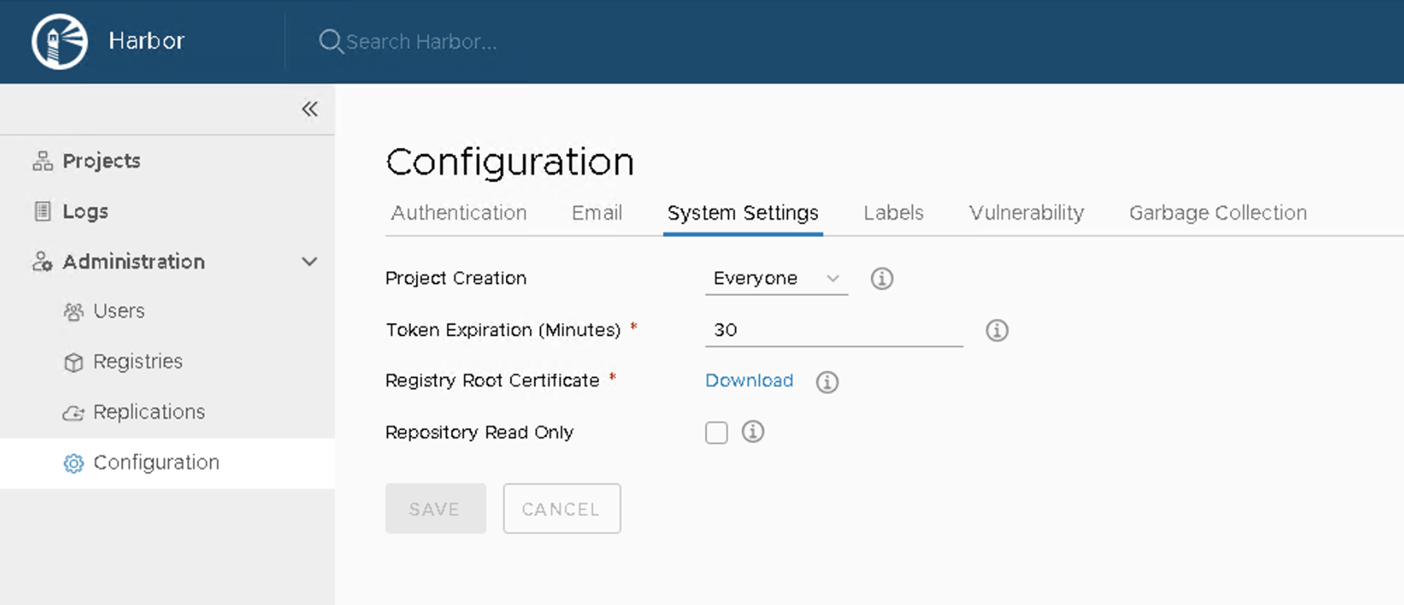The image size is (1404, 605).
Task: Click the Configuration gear icon
Action: pyautogui.click(x=73, y=463)
